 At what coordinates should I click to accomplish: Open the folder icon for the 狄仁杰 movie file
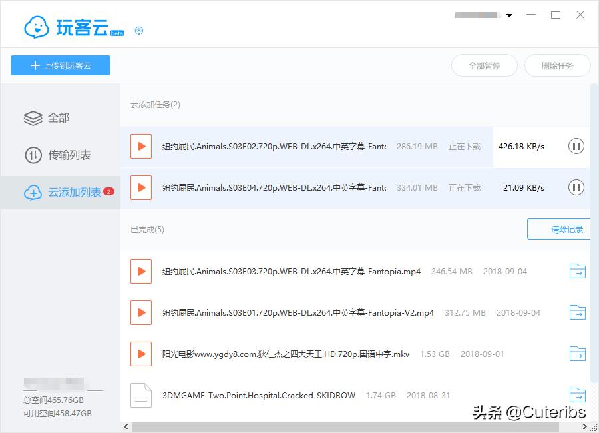[x=576, y=354]
